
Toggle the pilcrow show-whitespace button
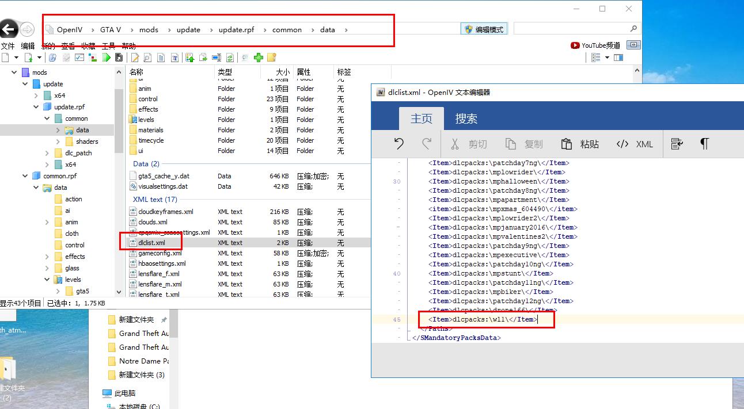(x=704, y=144)
